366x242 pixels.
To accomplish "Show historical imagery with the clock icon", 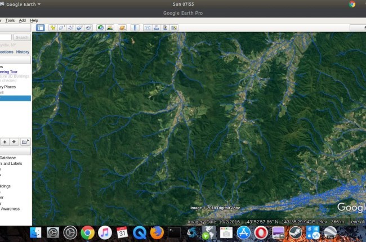I will pyautogui.click(x=101, y=28).
